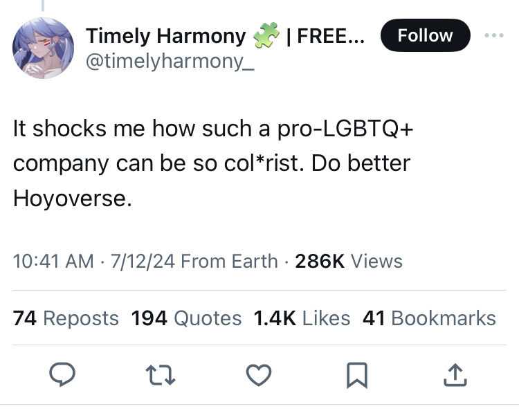View the 74 Reposts list
Viewport: 519px width, 411px height.
point(66,318)
